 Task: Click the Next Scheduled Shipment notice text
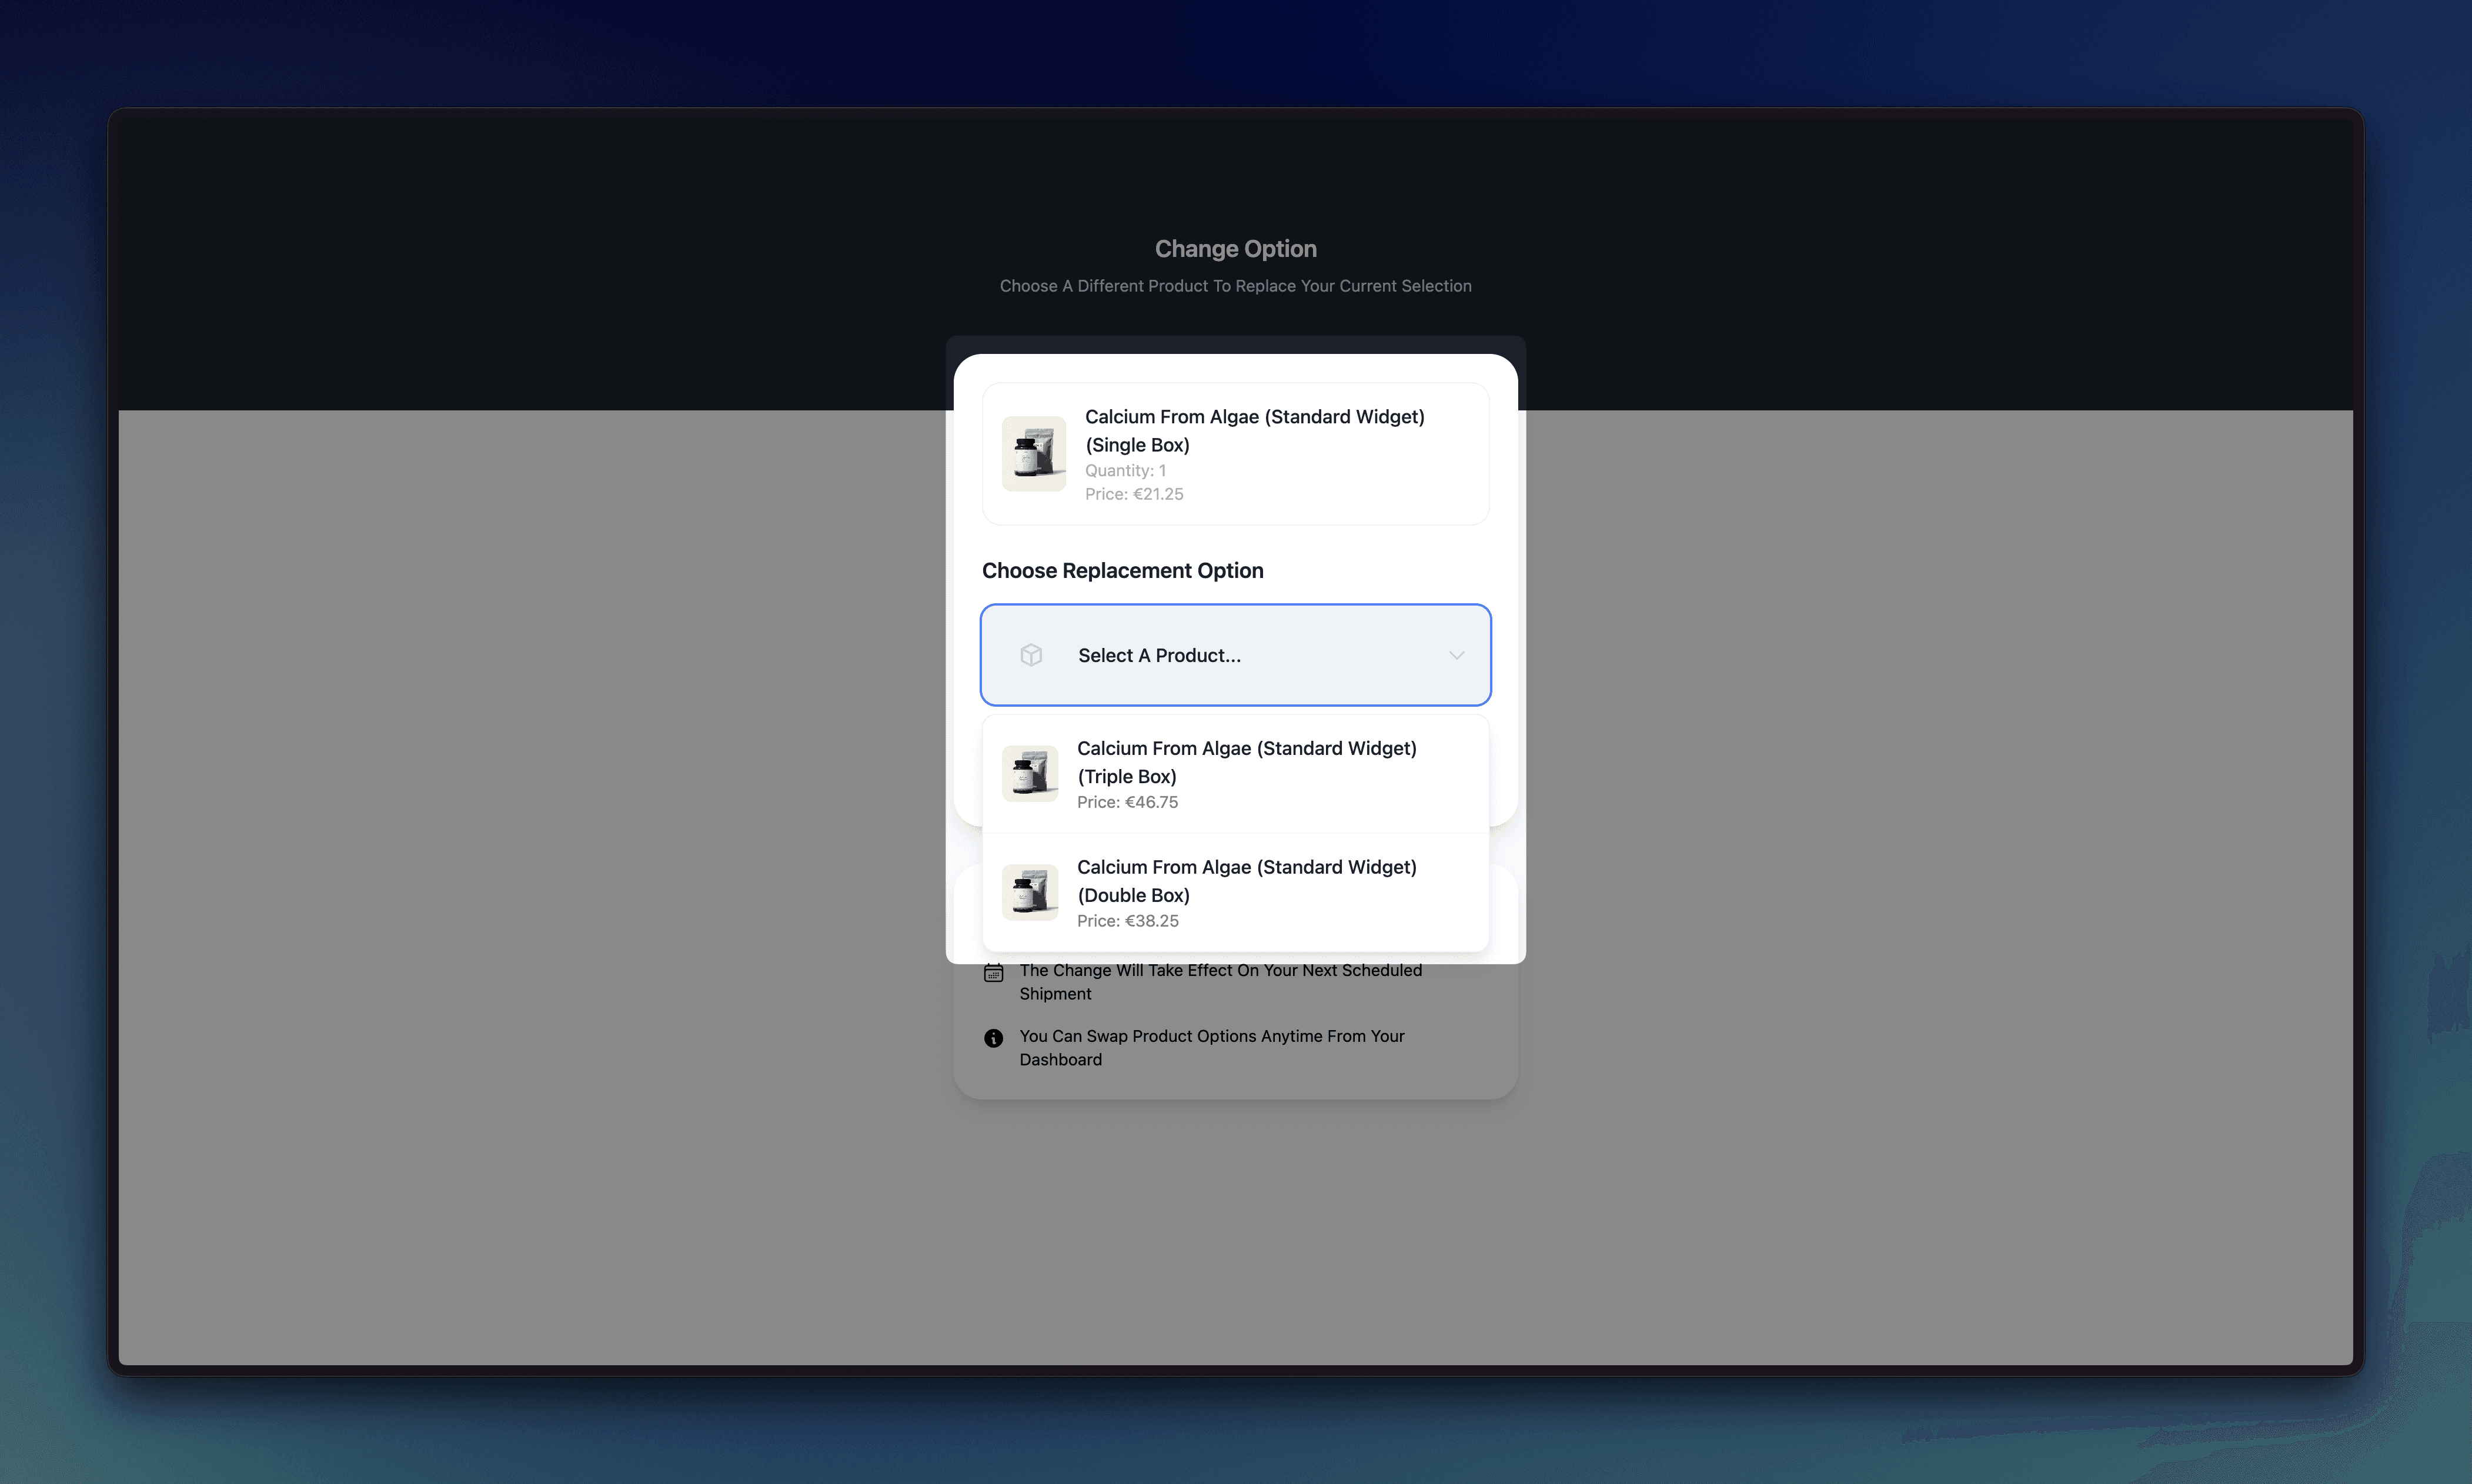[1220, 981]
